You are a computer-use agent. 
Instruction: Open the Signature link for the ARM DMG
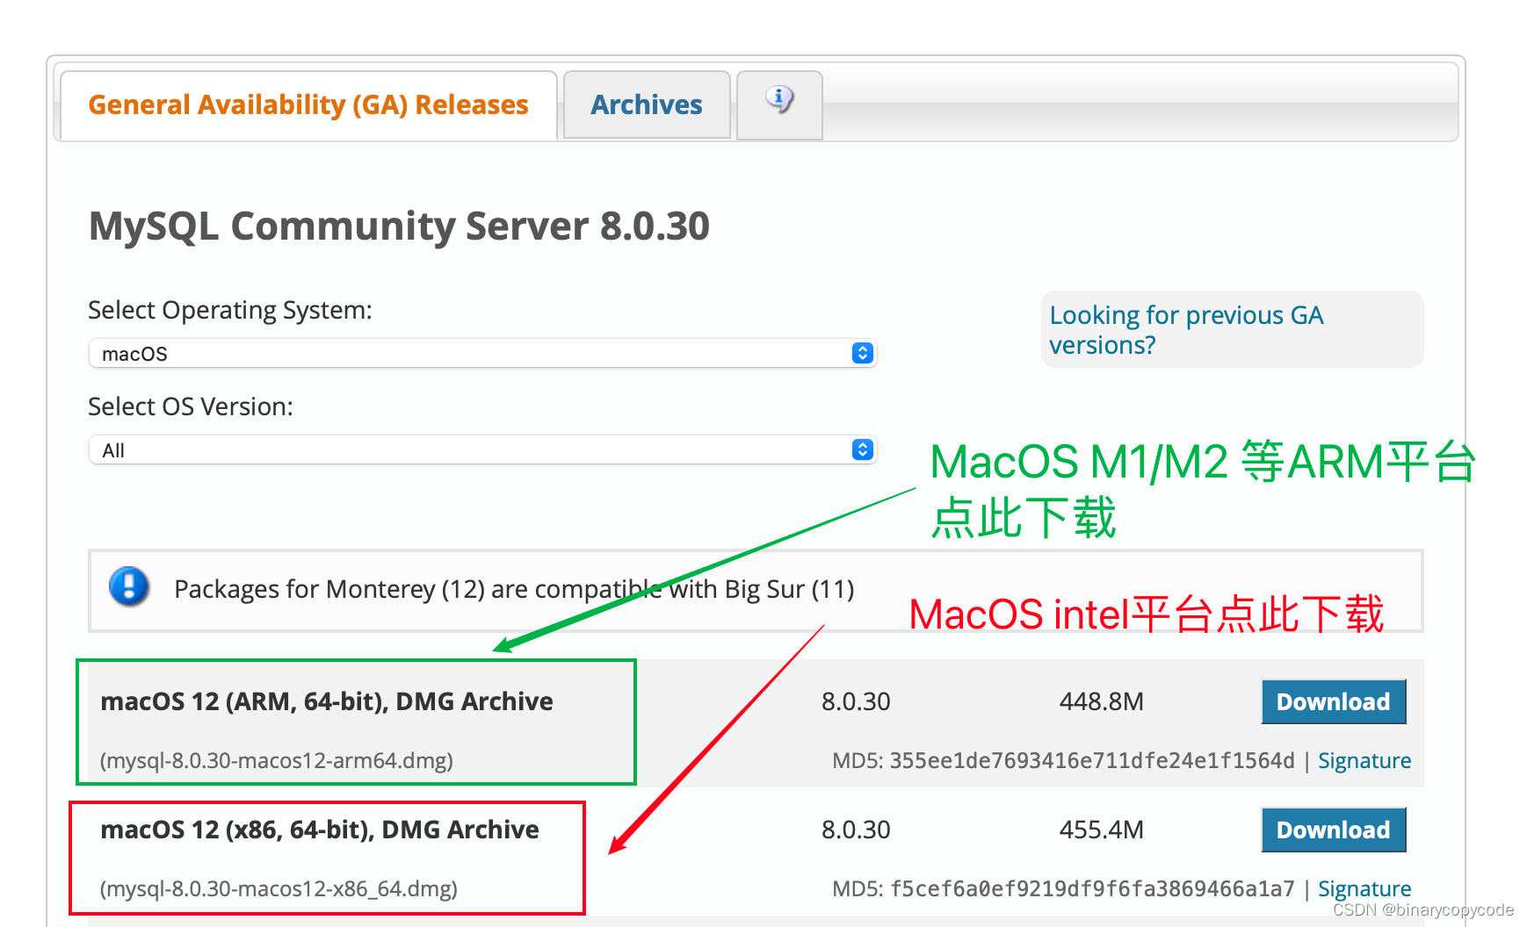coord(1364,760)
